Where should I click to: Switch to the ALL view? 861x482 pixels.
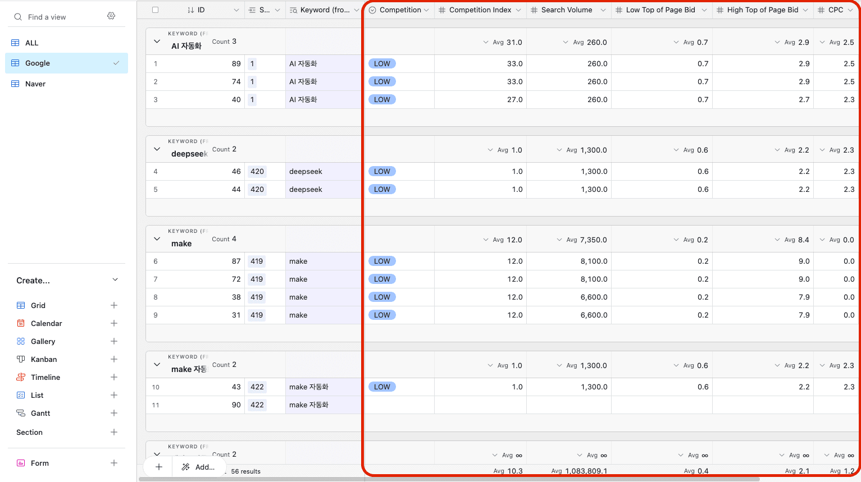coord(66,43)
